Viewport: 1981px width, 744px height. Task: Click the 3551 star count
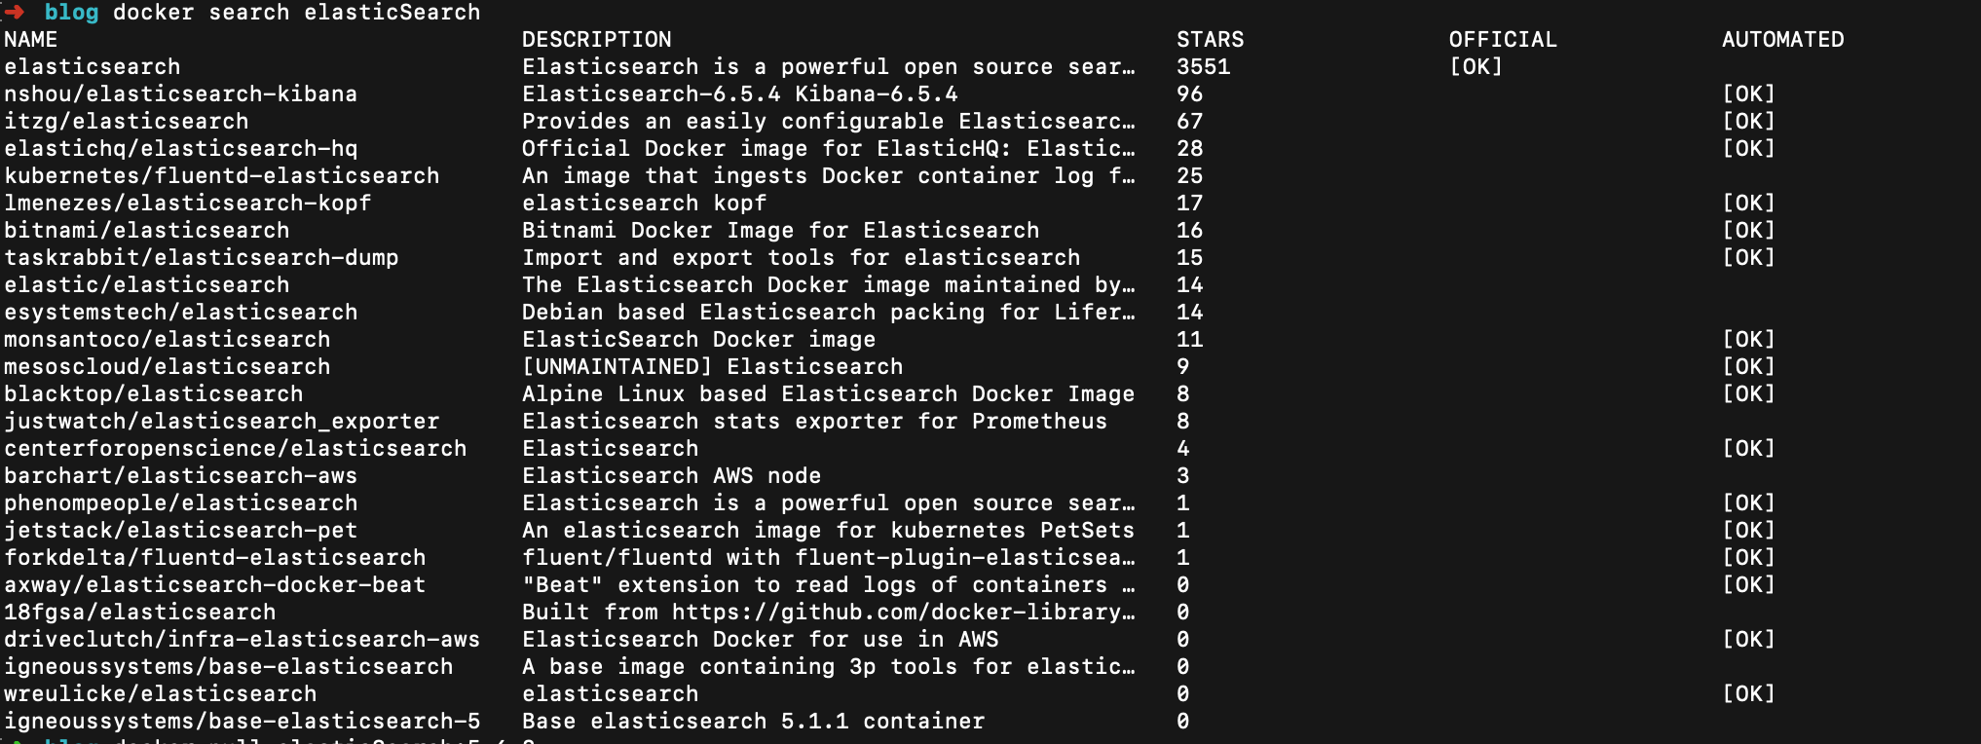coord(1203,67)
